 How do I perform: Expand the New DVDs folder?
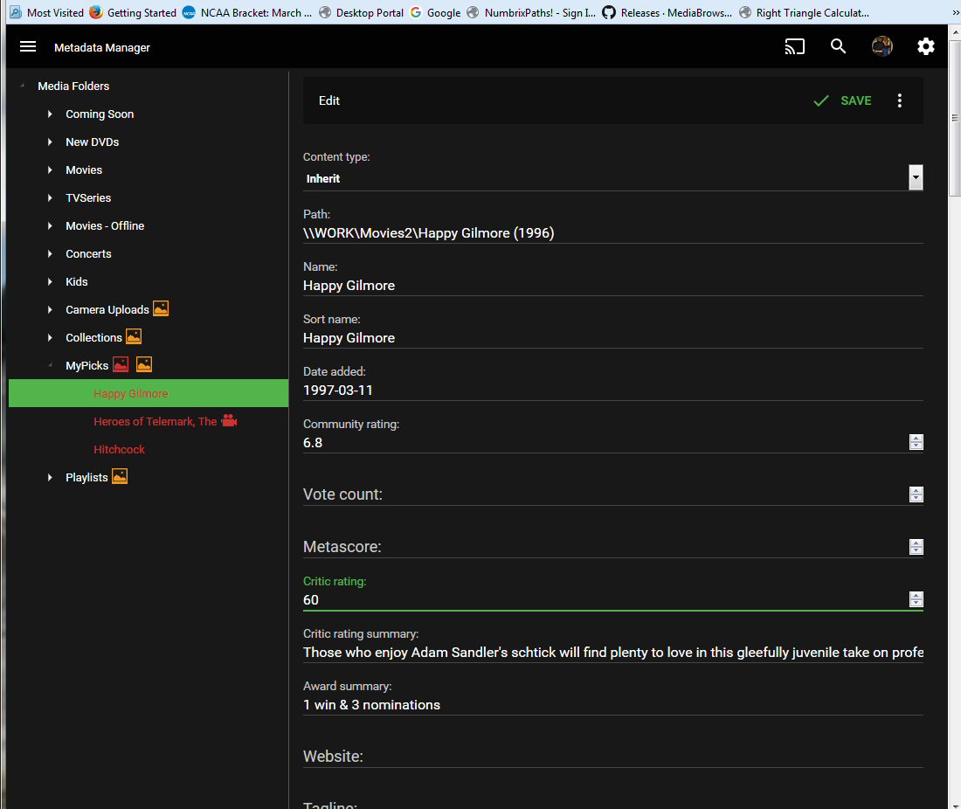click(x=50, y=142)
